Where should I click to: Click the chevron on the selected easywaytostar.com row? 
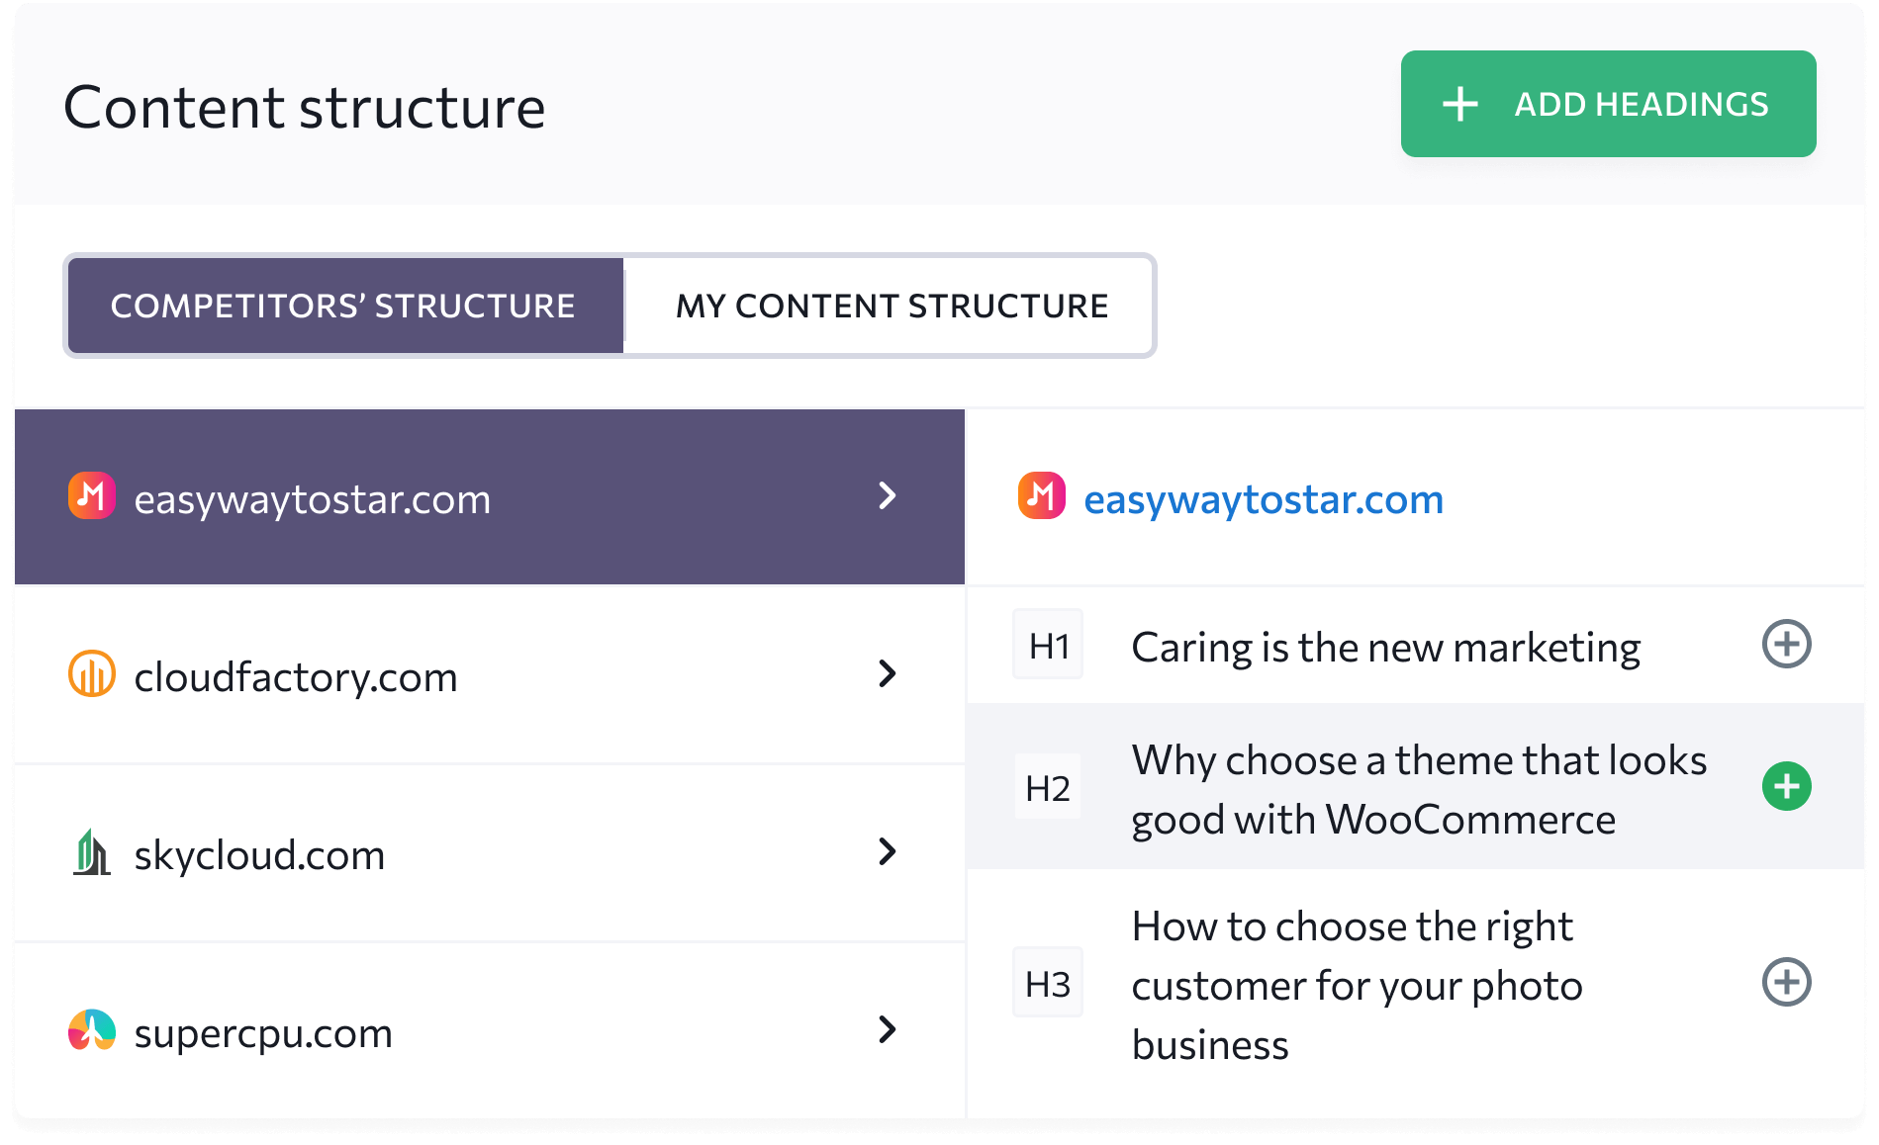[x=888, y=496]
